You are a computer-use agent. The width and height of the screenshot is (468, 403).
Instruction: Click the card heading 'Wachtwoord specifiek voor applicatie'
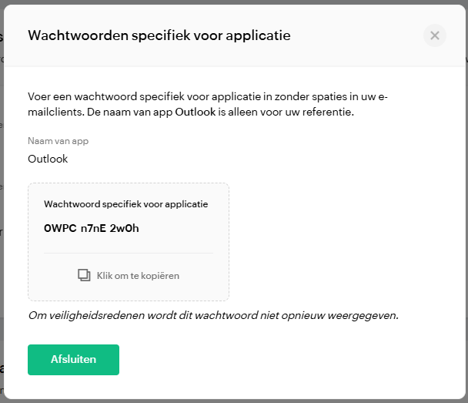pos(126,204)
